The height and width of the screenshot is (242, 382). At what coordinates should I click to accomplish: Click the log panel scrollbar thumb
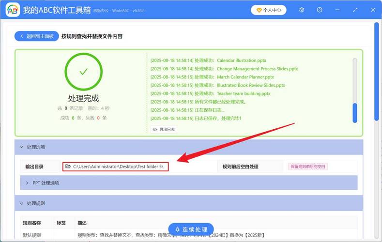click(355, 113)
